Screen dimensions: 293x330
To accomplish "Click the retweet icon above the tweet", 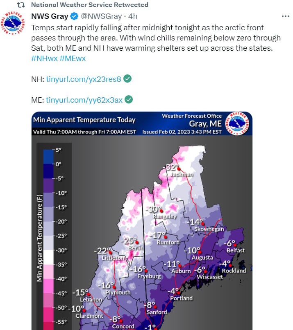I will tap(21, 4).
